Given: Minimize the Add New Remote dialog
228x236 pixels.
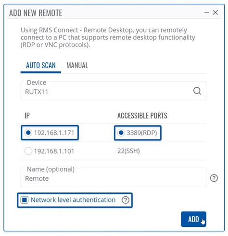Looking at the screenshot, I should [x=207, y=12].
